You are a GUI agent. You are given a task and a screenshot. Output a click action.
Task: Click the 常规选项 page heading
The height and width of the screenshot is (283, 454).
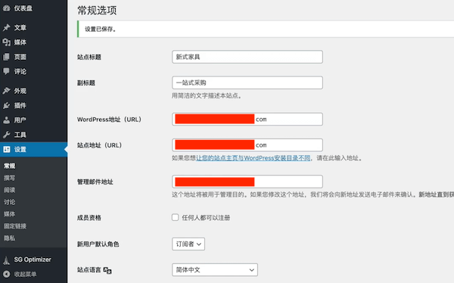tap(97, 11)
